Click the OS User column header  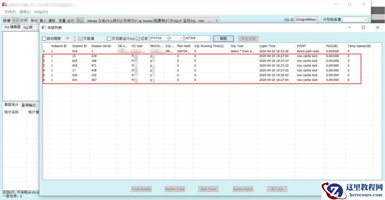tap(139, 46)
